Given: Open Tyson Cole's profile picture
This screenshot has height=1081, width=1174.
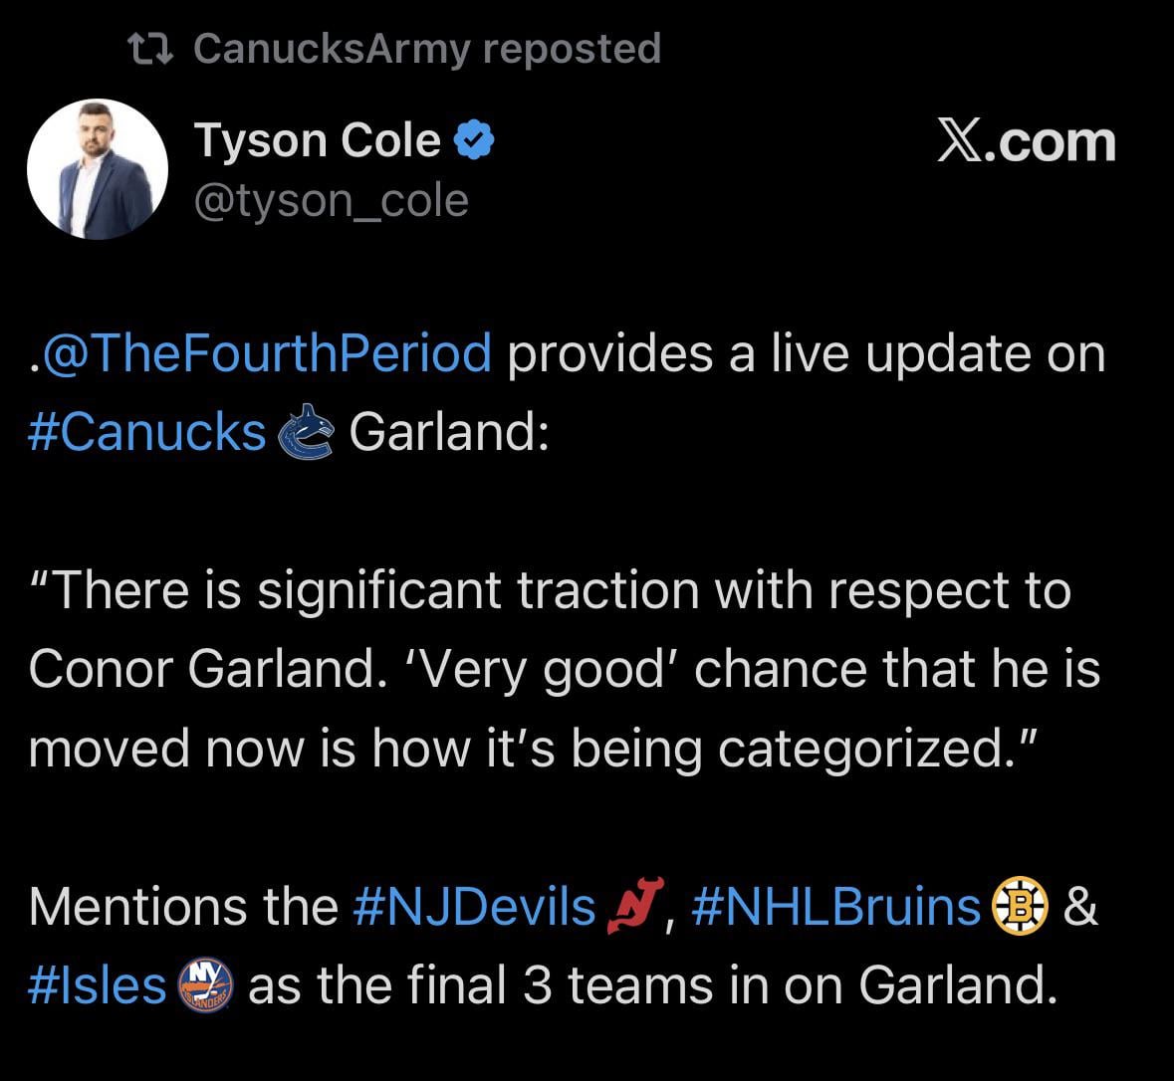Looking at the screenshot, I should (x=98, y=169).
